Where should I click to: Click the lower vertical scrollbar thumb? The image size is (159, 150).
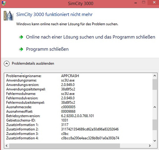tap(155, 125)
